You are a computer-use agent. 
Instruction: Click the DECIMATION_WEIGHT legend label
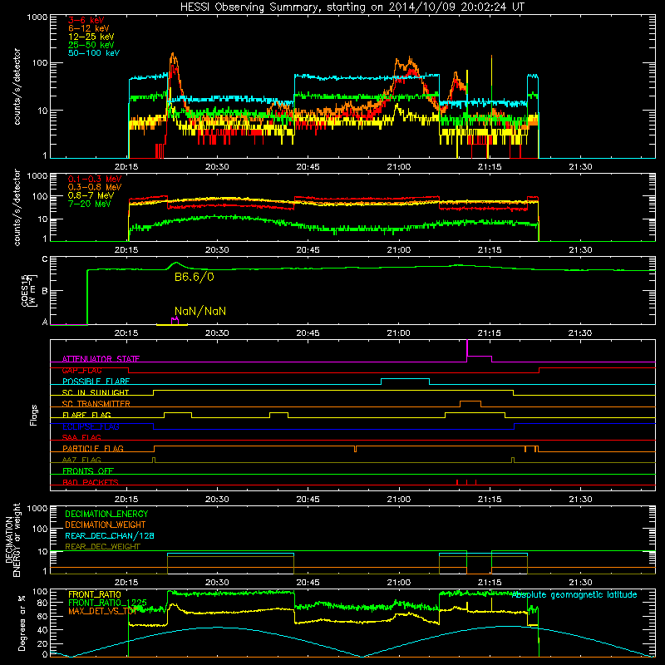(x=106, y=525)
